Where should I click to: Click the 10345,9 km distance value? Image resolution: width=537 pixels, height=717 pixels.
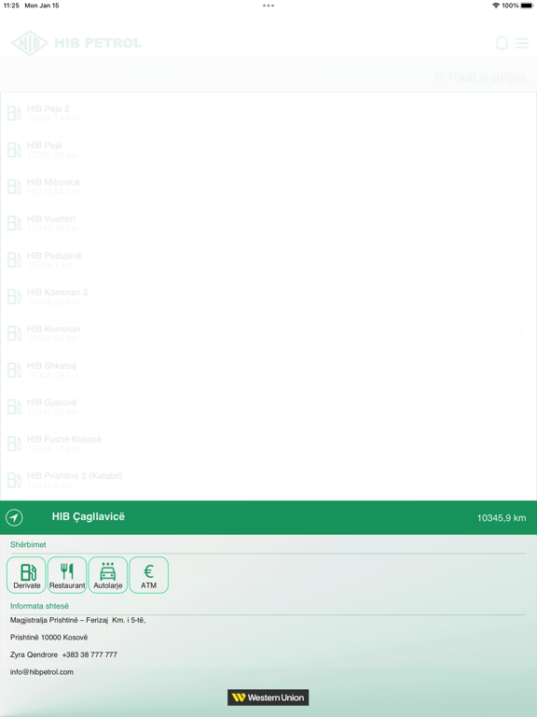point(502,518)
